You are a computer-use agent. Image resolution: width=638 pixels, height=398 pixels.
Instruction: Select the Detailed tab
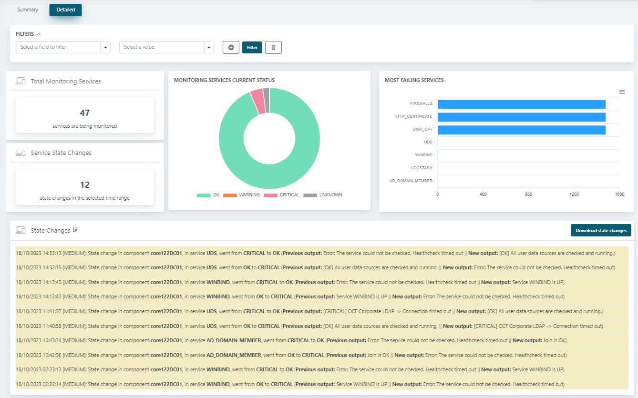[66, 10]
